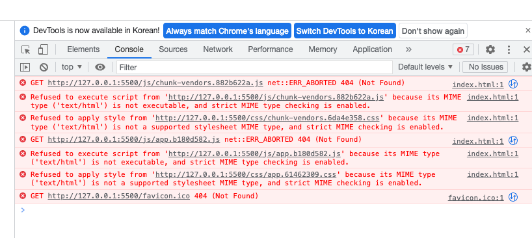This screenshot has width=532, height=238.
Task: Clear console with the ban icon
Action: [x=44, y=67]
